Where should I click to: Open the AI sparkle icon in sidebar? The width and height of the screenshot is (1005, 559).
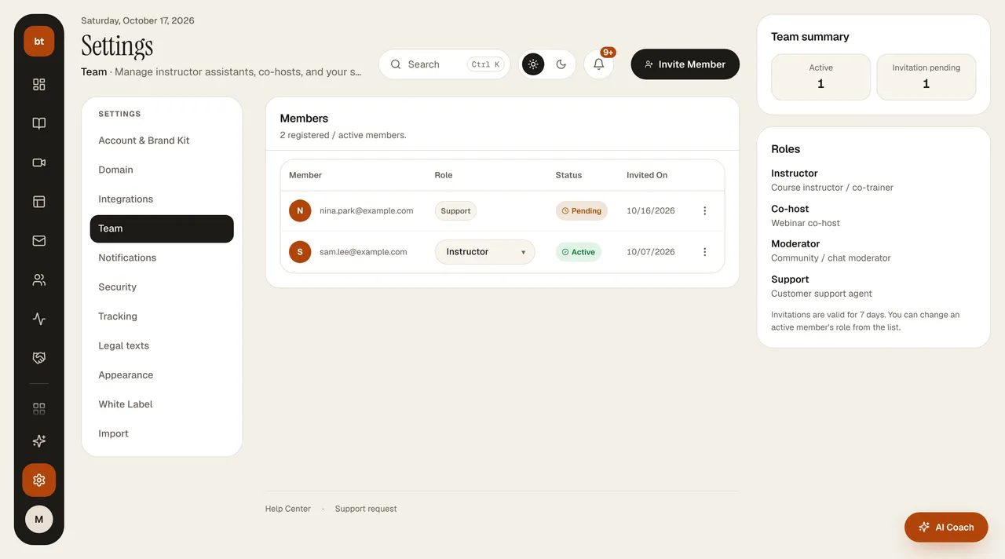pyautogui.click(x=39, y=441)
